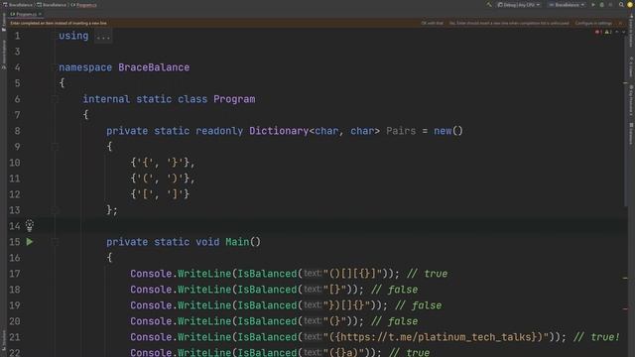Click the "()[][{}]" string argument on line 17
The image size is (635, 357).
pos(352,274)
